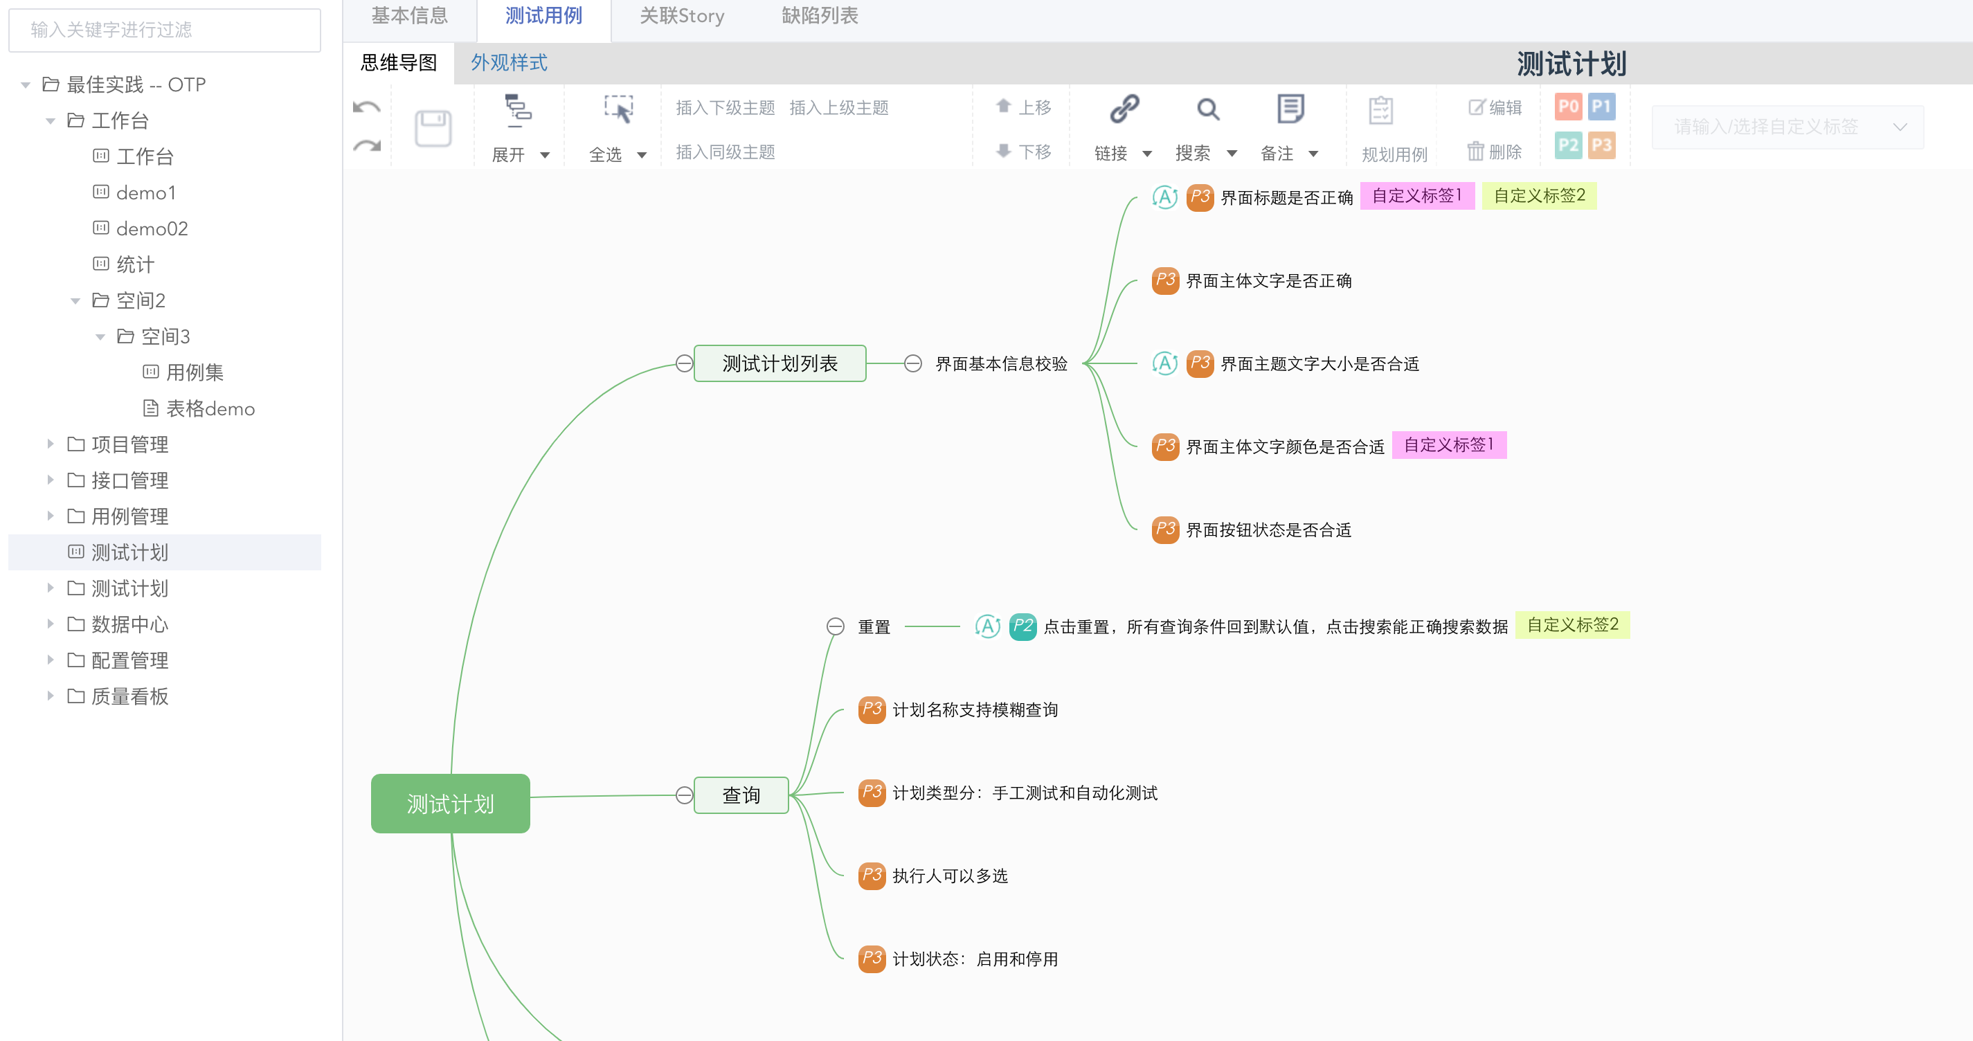
Task: Collapse the 测试计划列表 node toggle
Action: pos(684,363)
